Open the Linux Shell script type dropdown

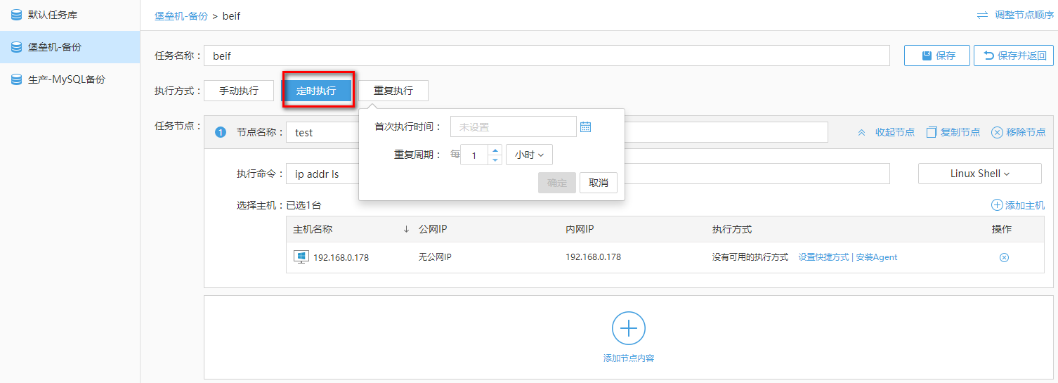(979, 174)
